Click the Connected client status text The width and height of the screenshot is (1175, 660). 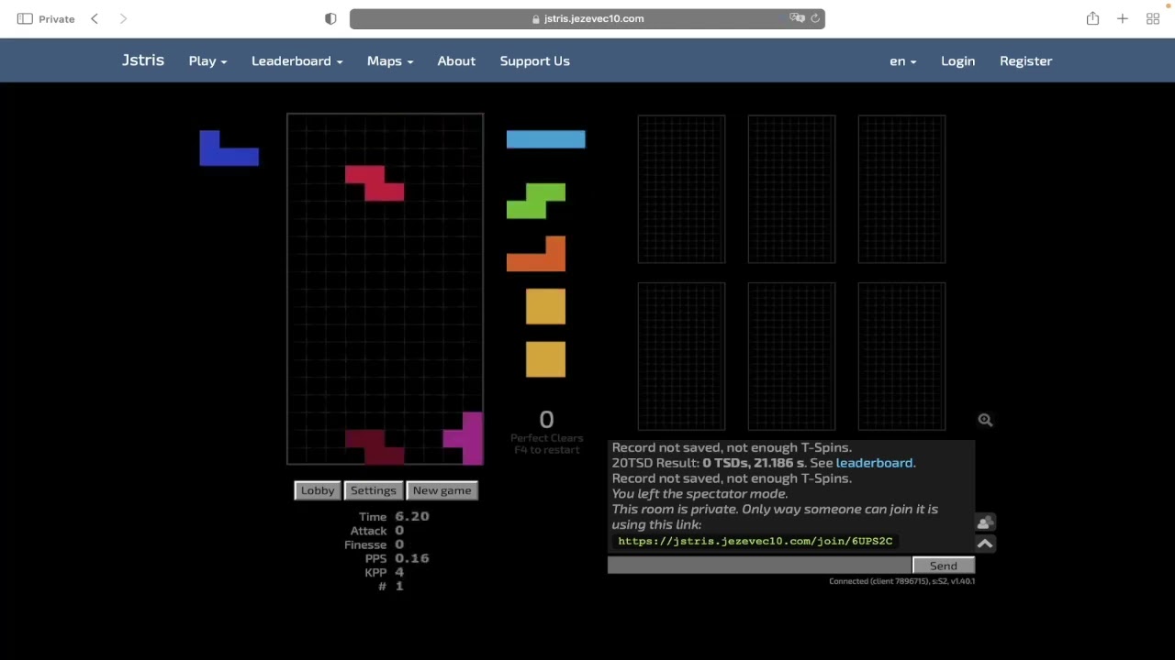[x=901, y=581]
